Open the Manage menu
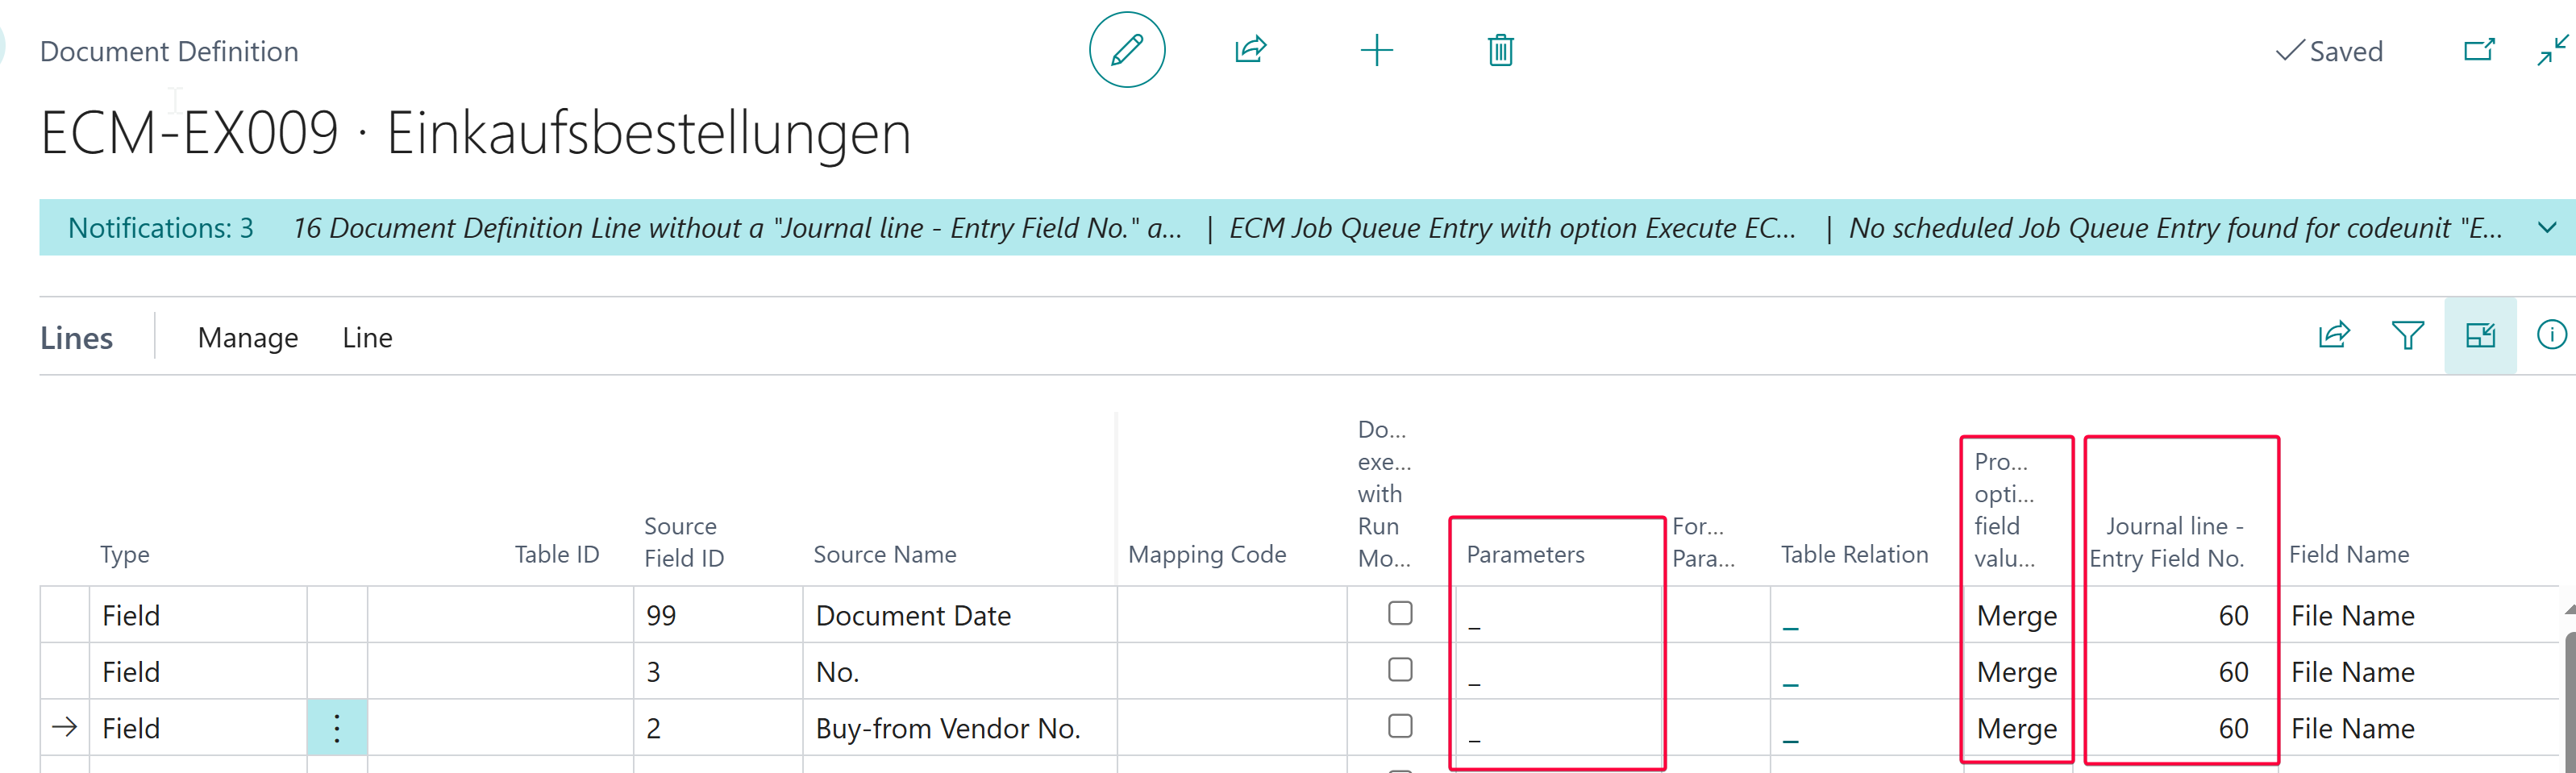2576x773 pixels. coord(248,338)
